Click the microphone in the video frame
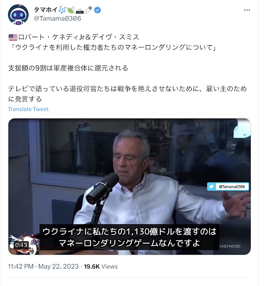The image size is (269, 286). pyautogui.click(x=102, y=189)
